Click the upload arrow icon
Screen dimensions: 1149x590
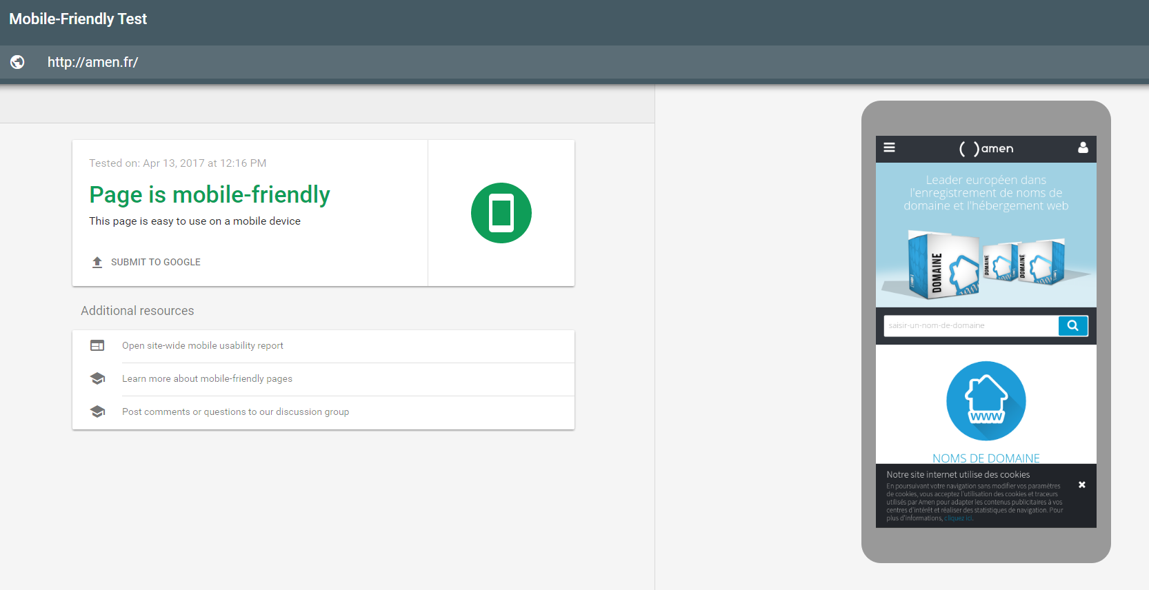click(97, 262)
